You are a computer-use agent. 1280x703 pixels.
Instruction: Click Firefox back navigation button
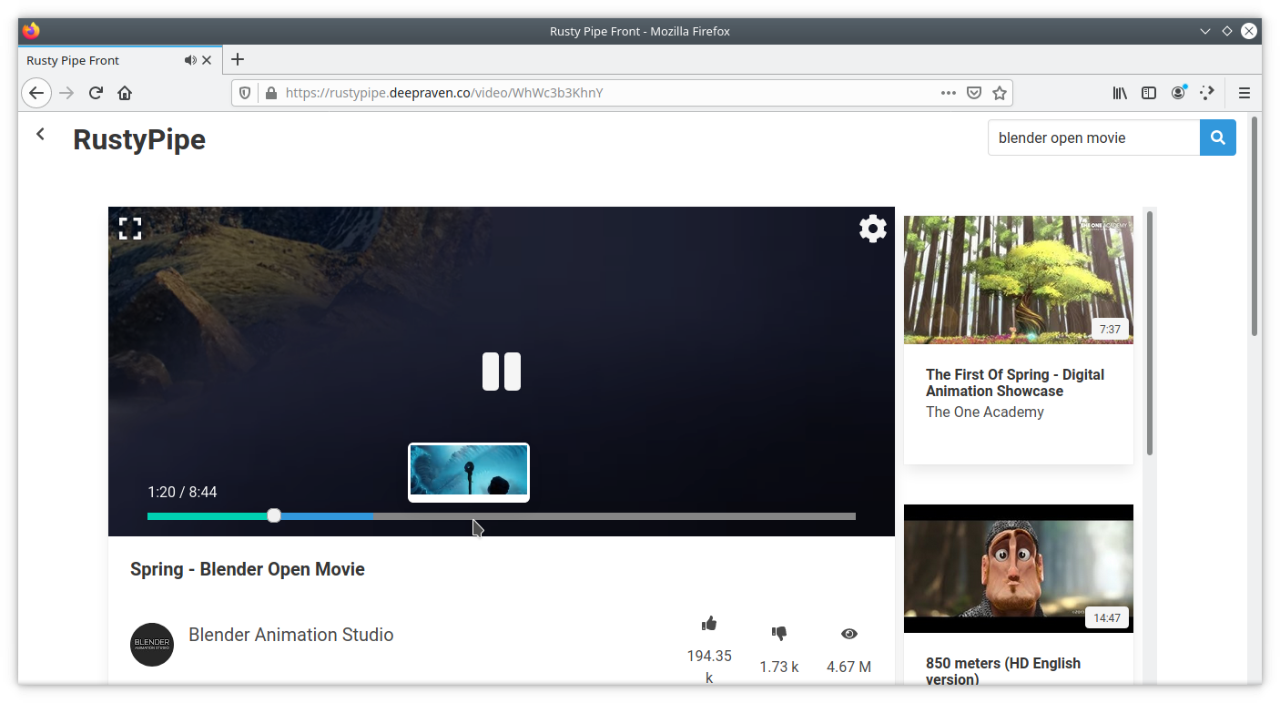[36, 93]
